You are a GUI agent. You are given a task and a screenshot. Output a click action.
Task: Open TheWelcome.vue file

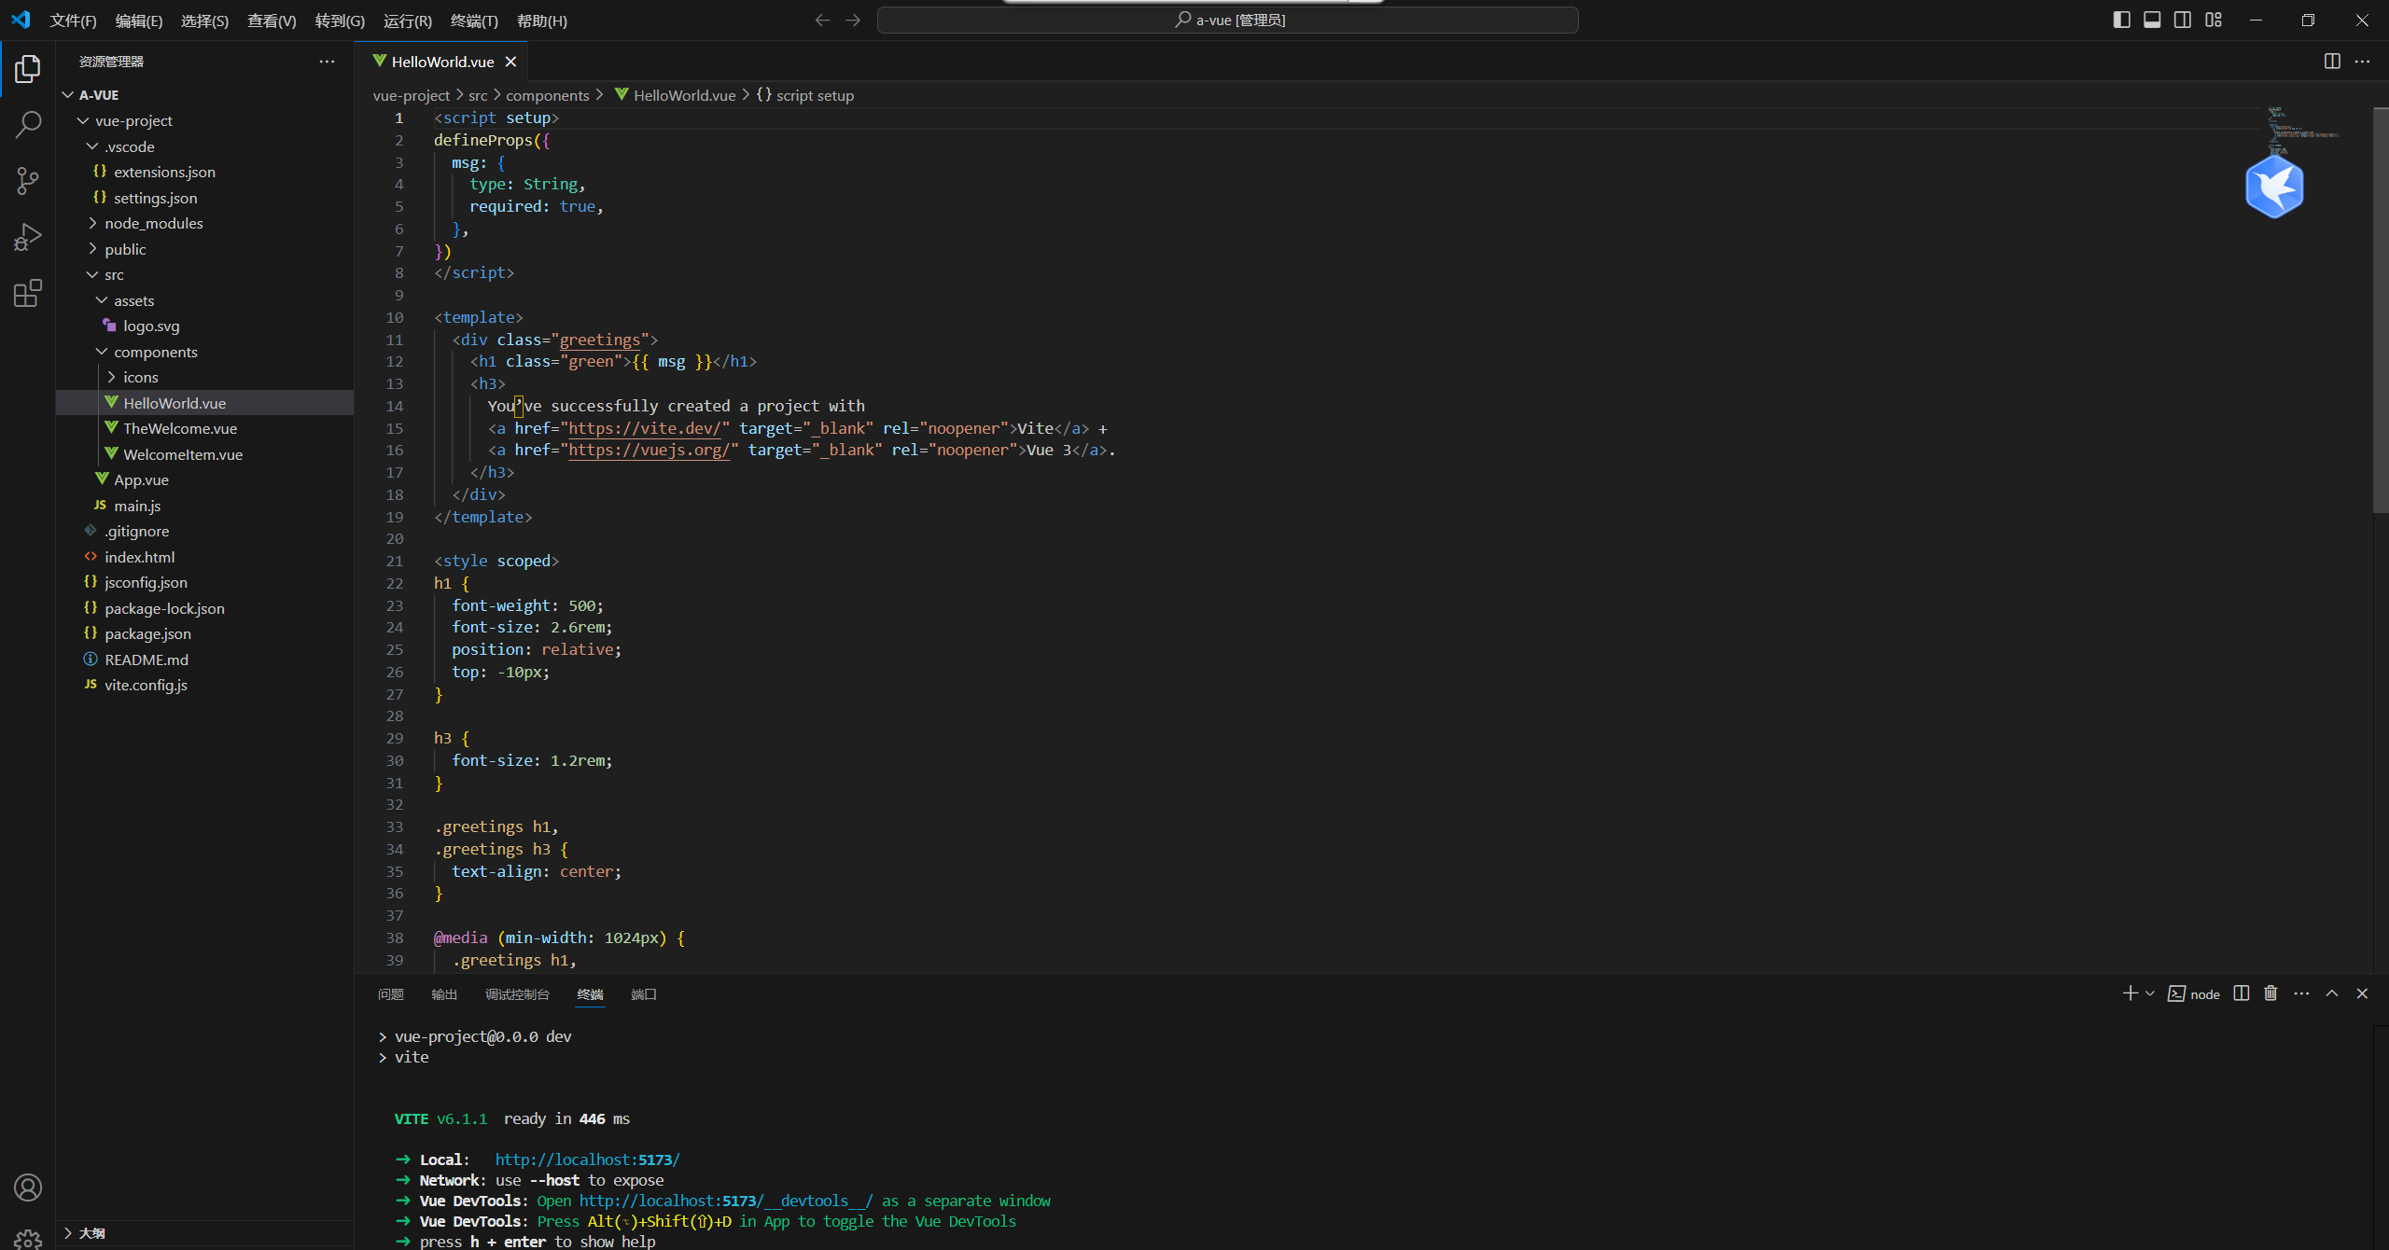tap(205, 428)
